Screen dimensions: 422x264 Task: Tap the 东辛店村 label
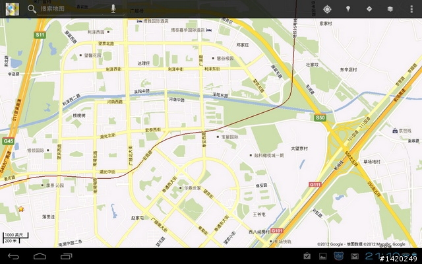click(x=348, y=69)
